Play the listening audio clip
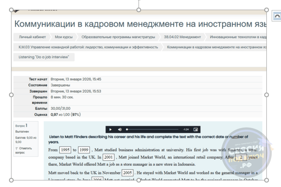 (110, 130)
